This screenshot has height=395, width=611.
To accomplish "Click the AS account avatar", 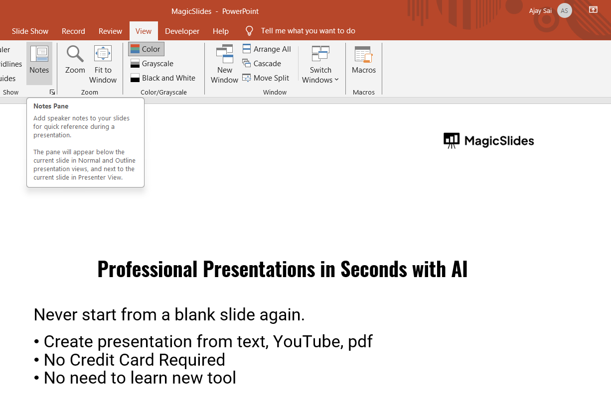I will (564, 10).
